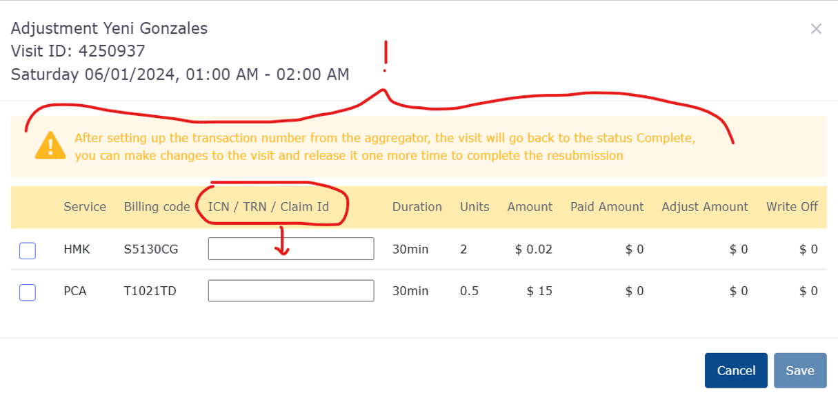Click the $ 15 amount in PCA row
The height and width of the screenshot is (400, 838).
coord(539,292)
